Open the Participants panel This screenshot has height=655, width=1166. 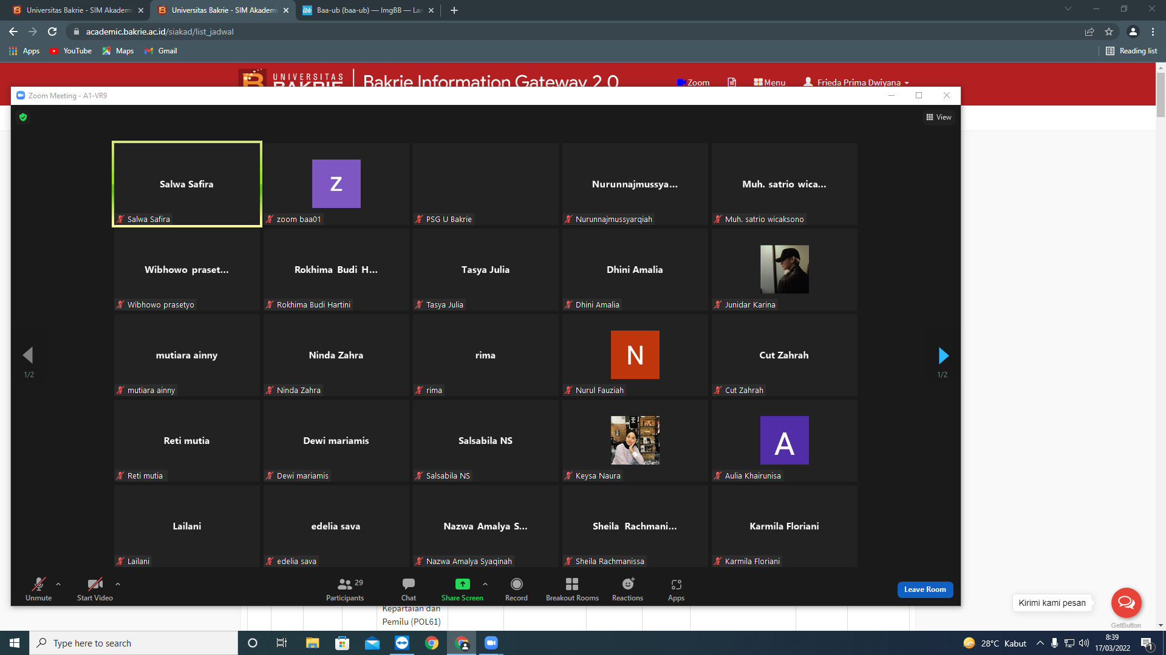(x=345, y=589)
